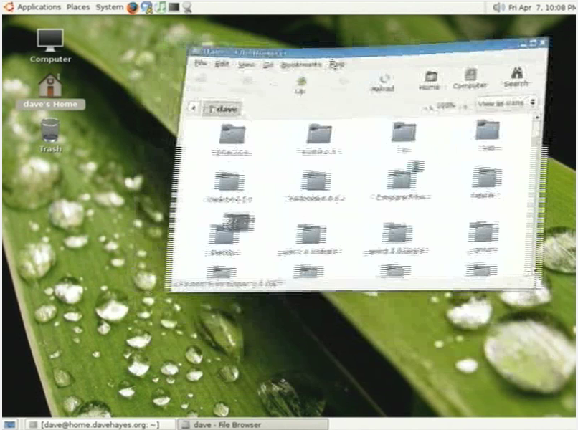This screenshot has width=578, height=430.
Task: Launch the terminal icon in the top panel
Action: click(x=174, y=7)
